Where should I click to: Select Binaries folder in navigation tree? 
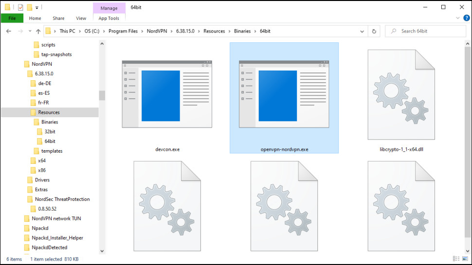pyautogui.click(x=50, y=122)
